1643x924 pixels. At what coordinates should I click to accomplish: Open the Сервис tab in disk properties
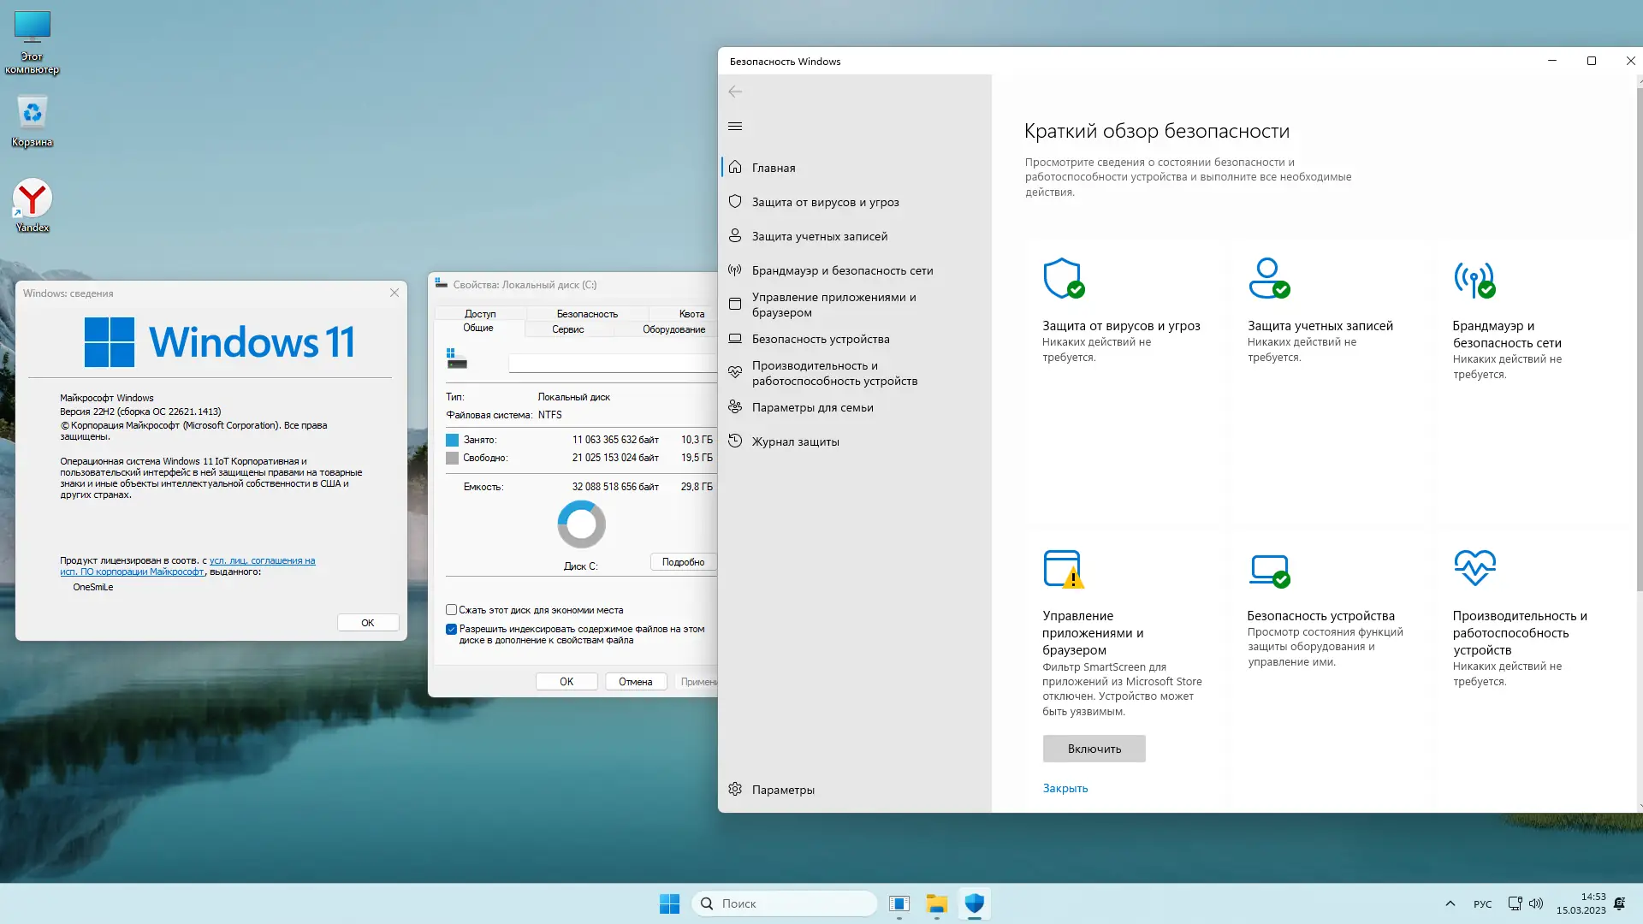tap(567, 329)
